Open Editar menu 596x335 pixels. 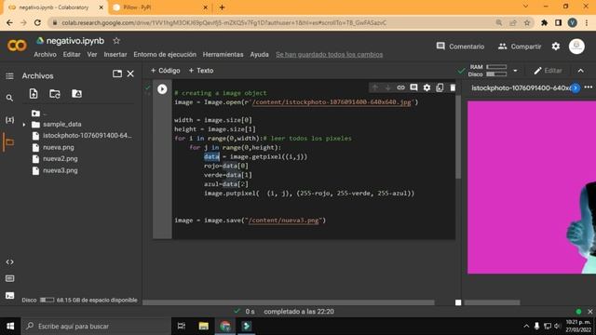[72, 55]
